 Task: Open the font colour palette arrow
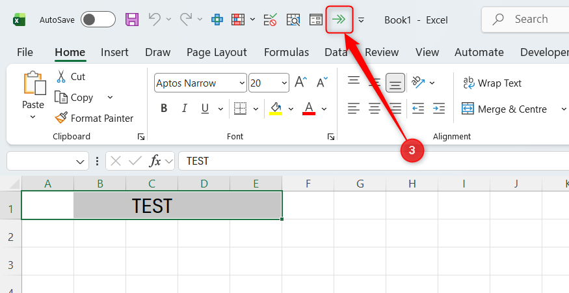[x=324, y=109]
